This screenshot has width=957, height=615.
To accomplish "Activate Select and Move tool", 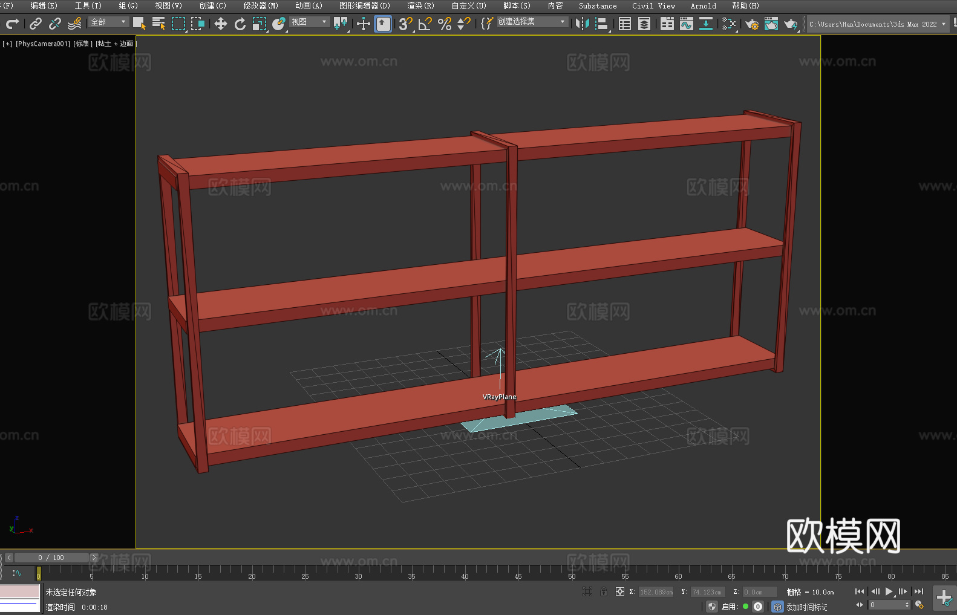I will pos(220,24).
